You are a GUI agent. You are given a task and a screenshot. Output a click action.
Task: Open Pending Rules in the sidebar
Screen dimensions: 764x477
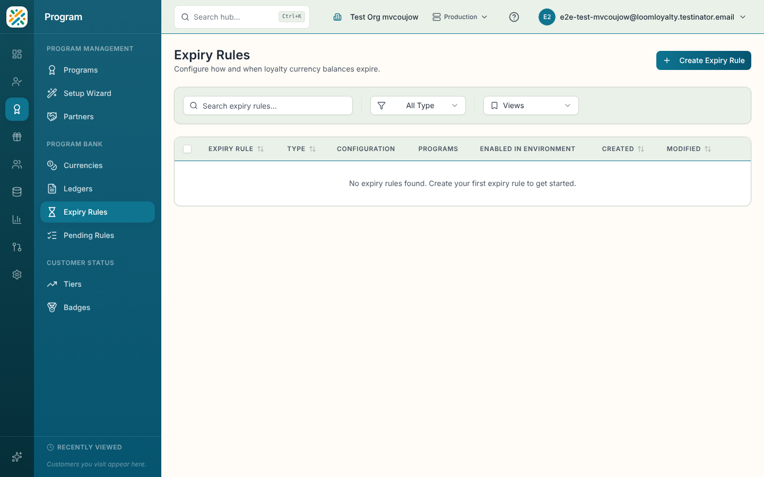click(x=98, y=235)
